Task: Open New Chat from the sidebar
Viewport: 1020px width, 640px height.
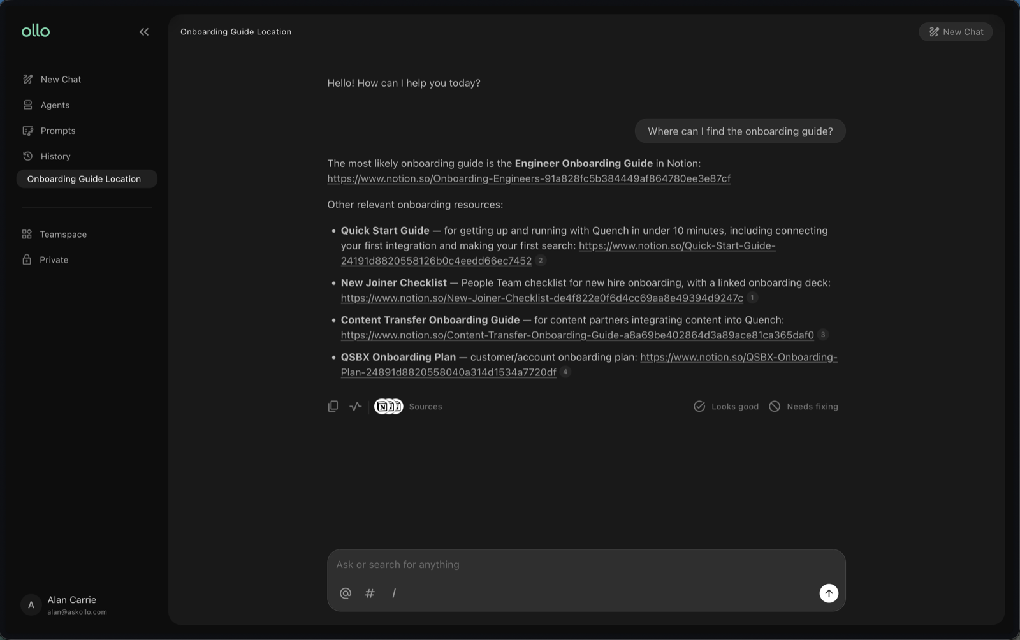Action: point(52,79)
